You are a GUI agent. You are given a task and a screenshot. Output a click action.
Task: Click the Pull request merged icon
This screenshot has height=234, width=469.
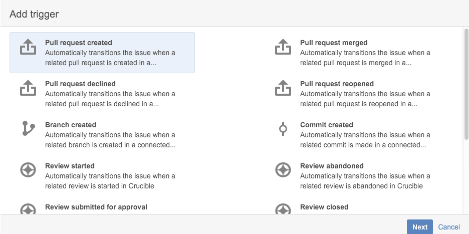point(283,48)
